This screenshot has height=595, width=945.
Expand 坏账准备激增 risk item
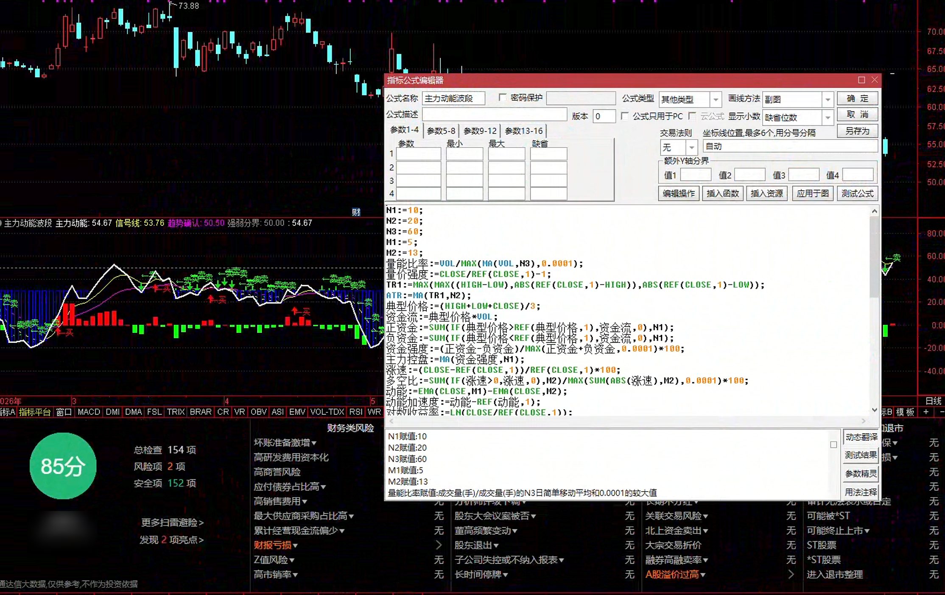click(x=314, y=443)
